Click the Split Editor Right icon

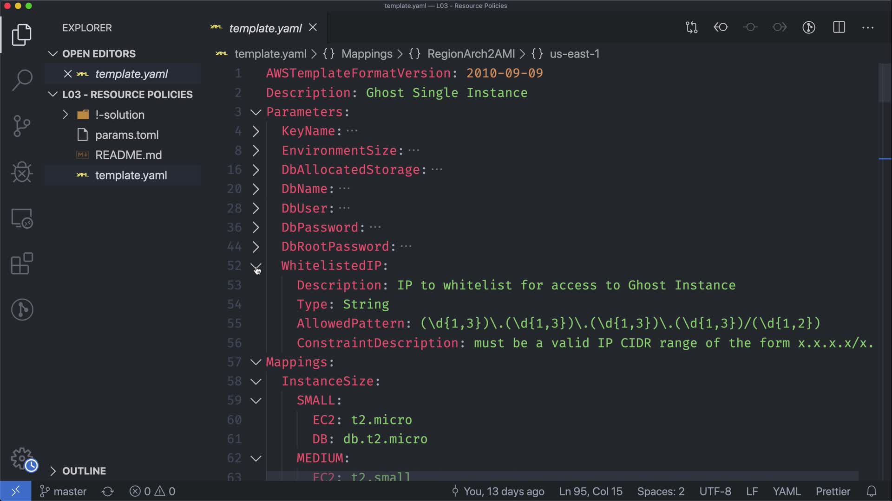(839, 27)
